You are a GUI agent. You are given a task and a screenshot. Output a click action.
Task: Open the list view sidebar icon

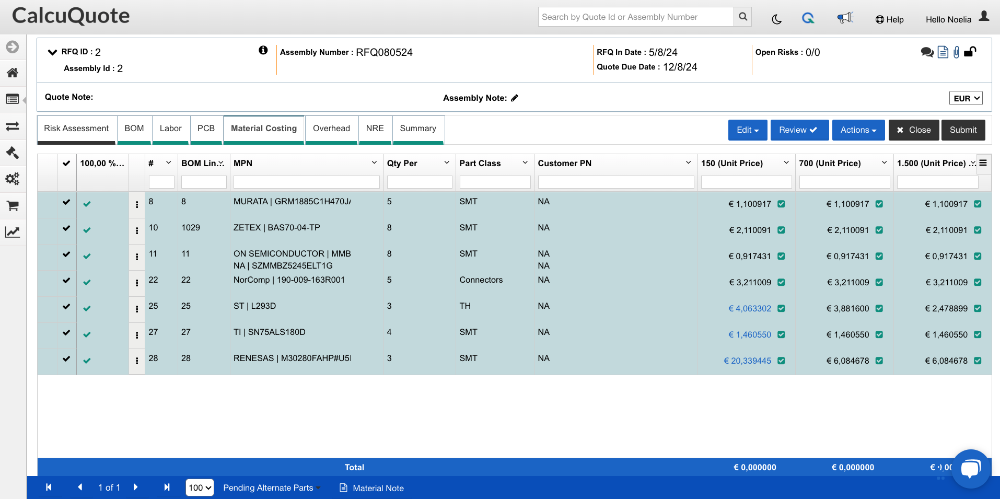click(x=13, y=99)
